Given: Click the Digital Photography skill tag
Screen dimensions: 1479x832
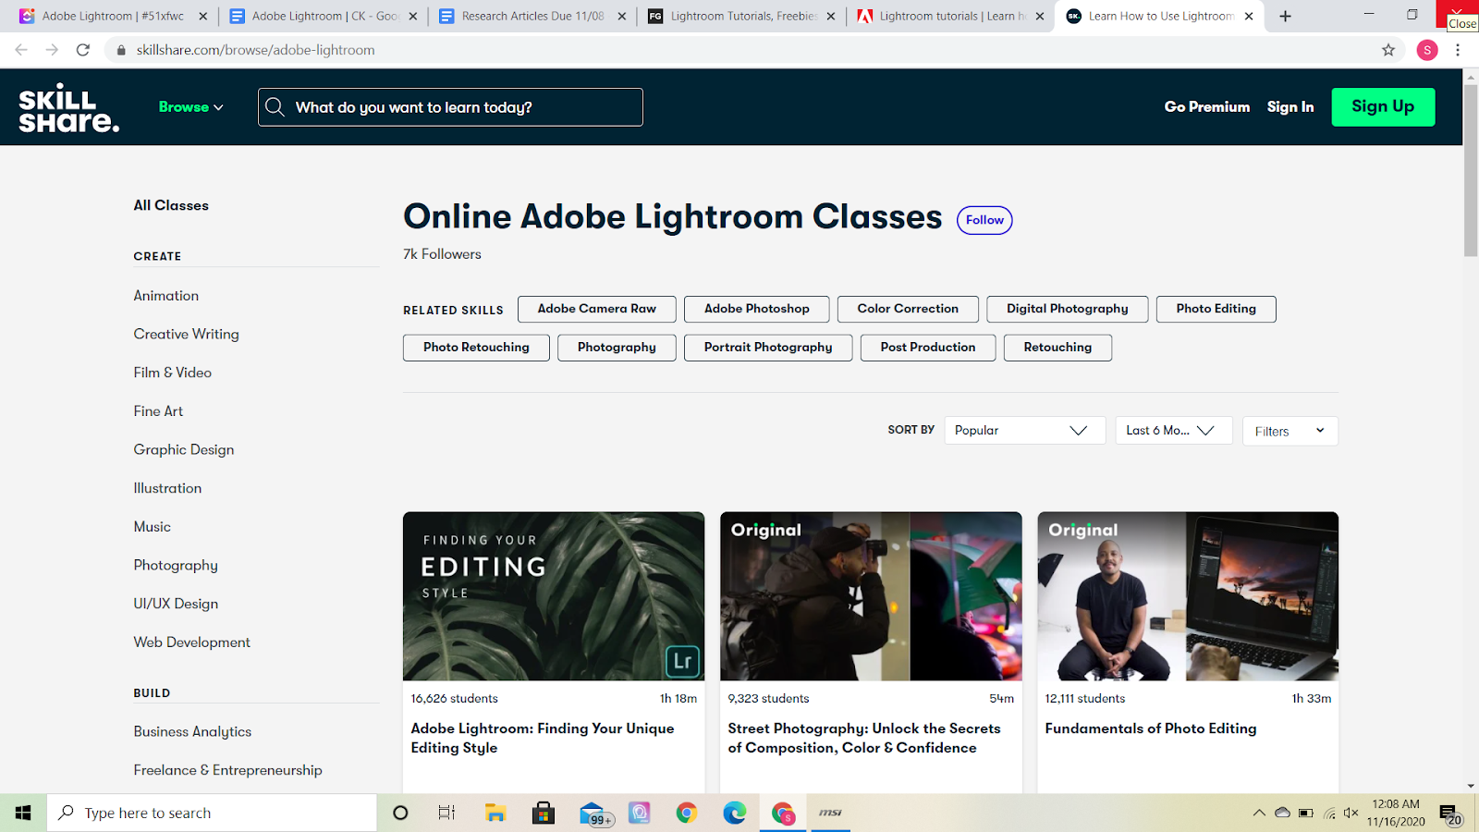Looking at the screenshot, I should click(1068, 309).
